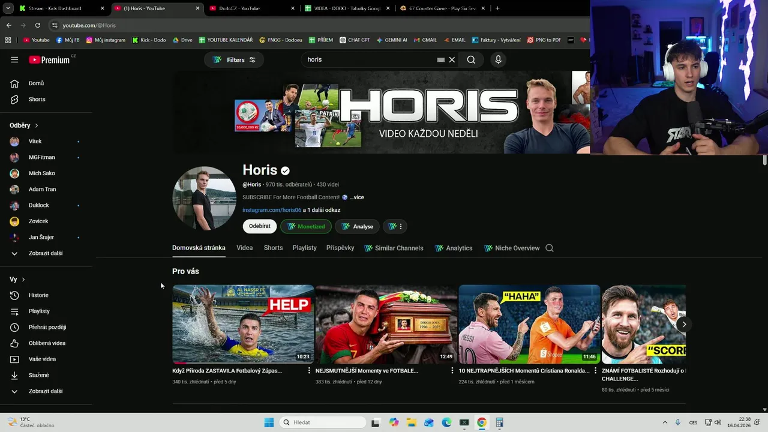Image resolution: width=768 pixels, height=432 pixels.
Task: Open YOUTUBE KALENDÁŘ bookmark
Action: (x=226, y=40)
